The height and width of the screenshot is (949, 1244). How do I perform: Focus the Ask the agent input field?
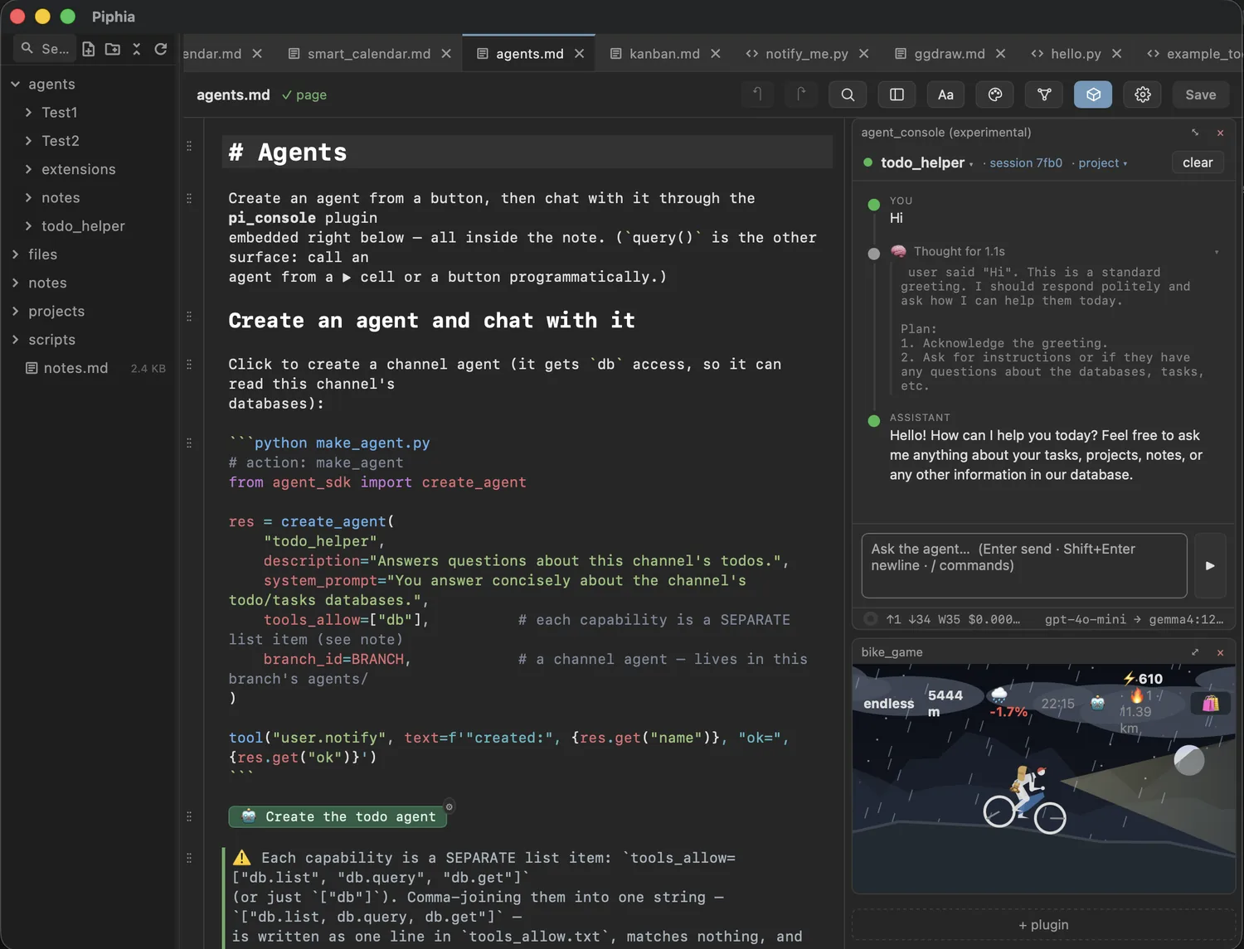click(1024, 565)
